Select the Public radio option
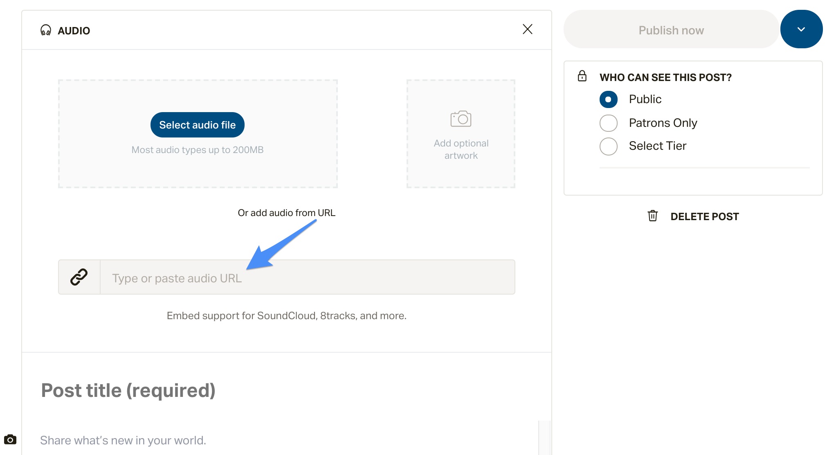The image size is (836, 455). click(609, 99)
